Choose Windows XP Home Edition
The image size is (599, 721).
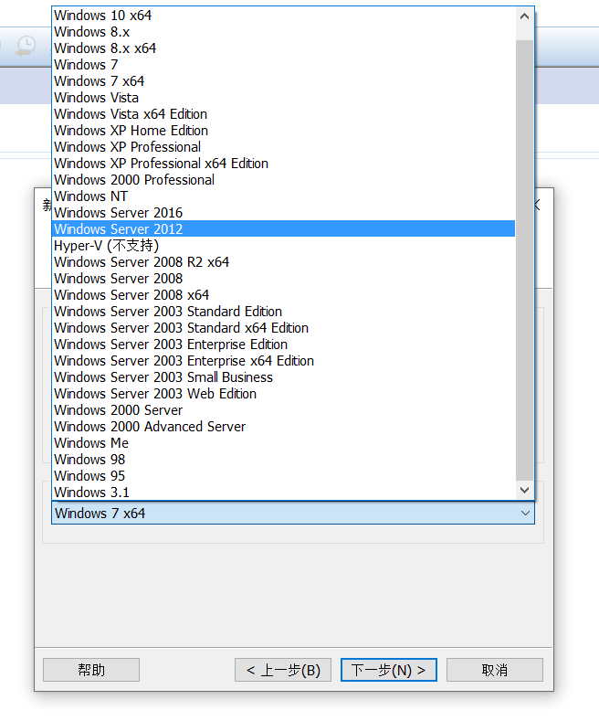click(283, 131)
